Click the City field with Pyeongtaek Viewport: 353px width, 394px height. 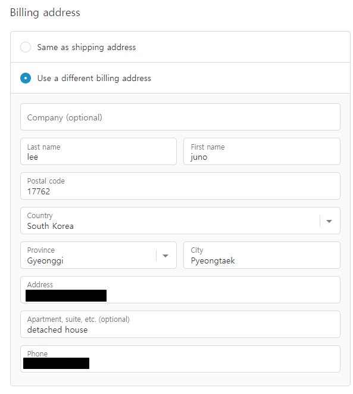(x=262, y=255)
